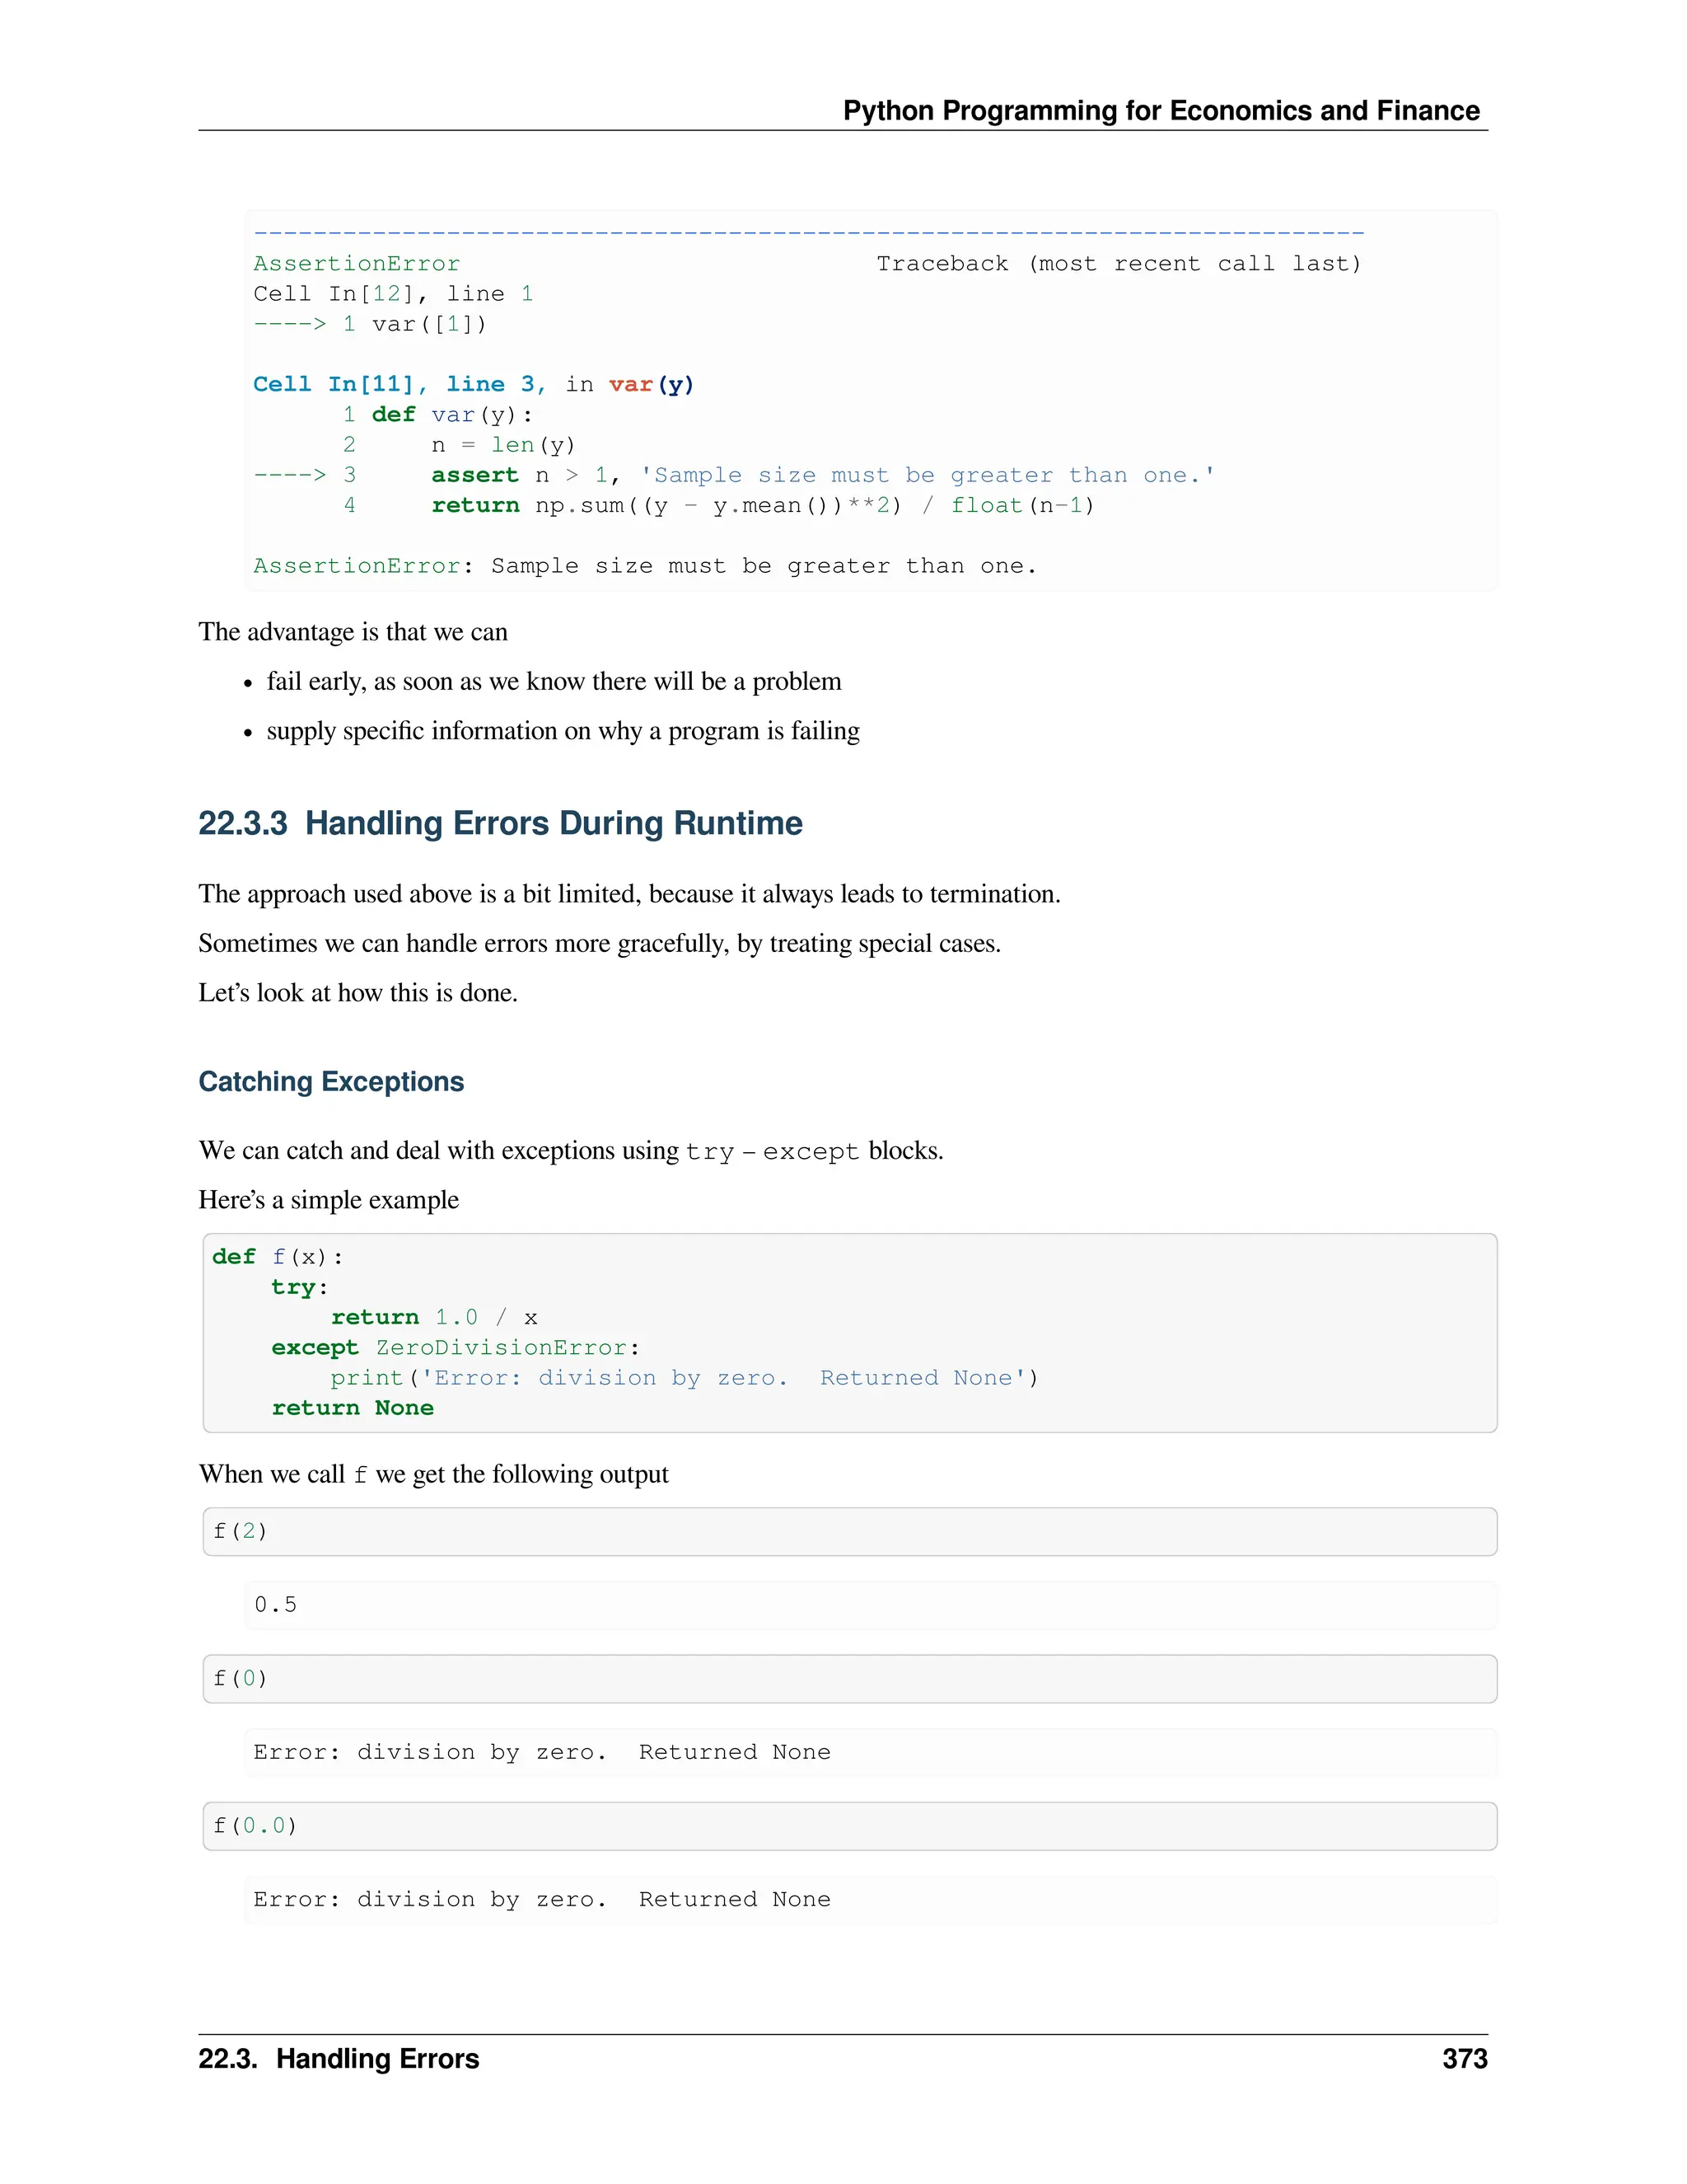The height and width of the screenshot is (2184, 1687).
Task: Click the sentence 'Let's look at how this is done.'
Action: click(x=357, y=993)
